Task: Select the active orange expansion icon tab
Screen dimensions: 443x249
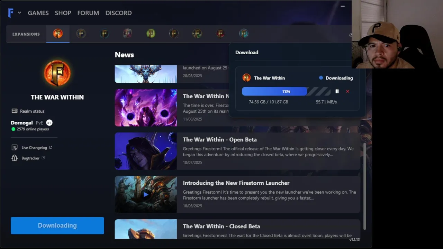Action: 58,34
